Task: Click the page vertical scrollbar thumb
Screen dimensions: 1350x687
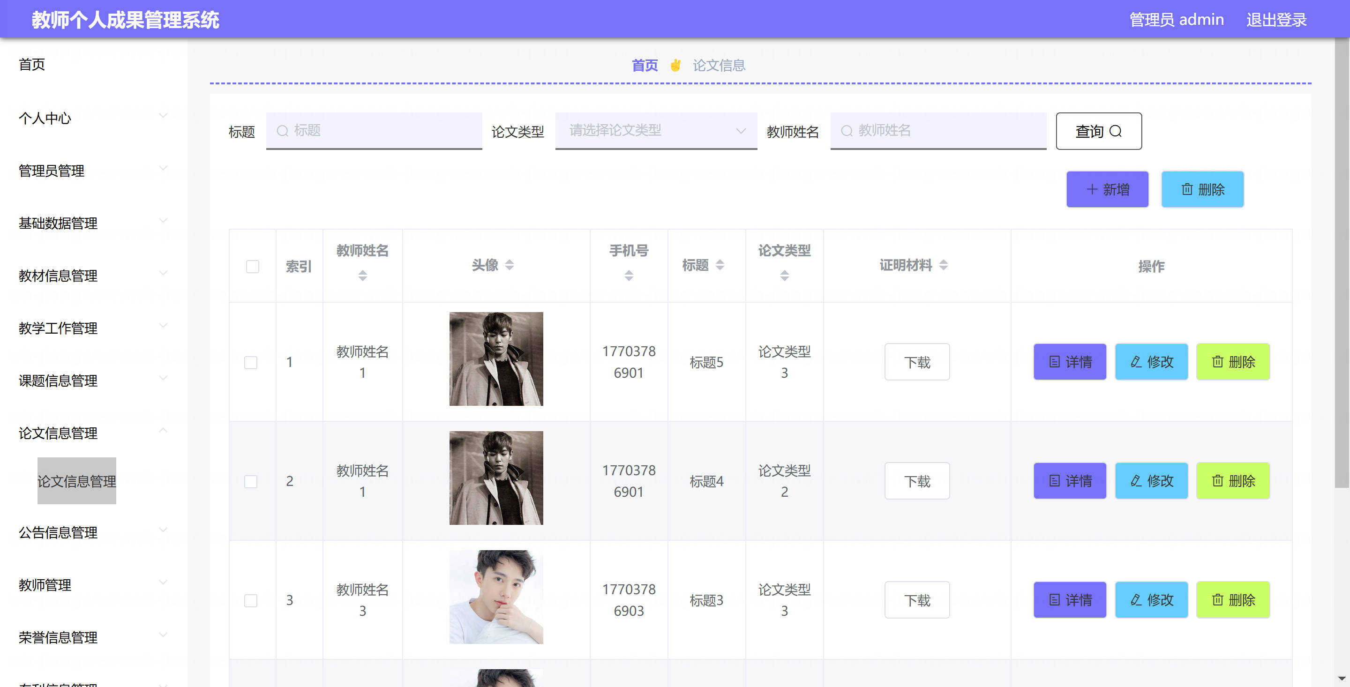Action: click(x=1342, y=262)
